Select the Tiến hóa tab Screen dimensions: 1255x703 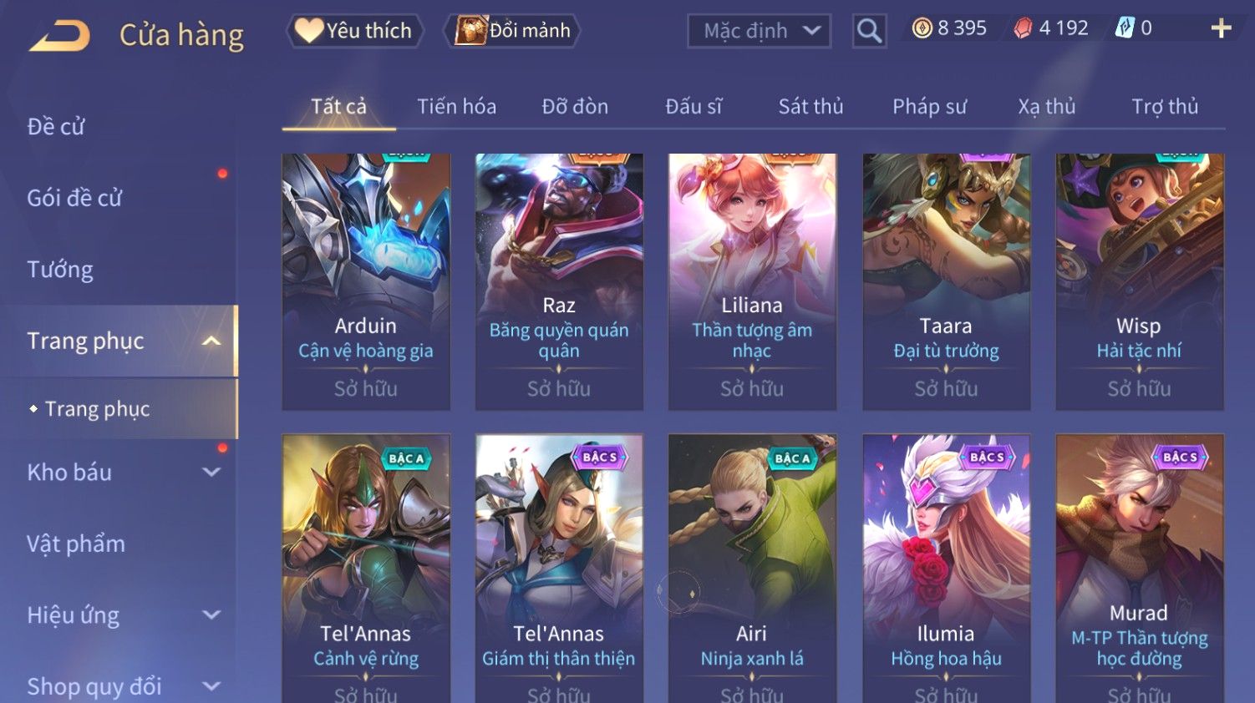(456, 107)
